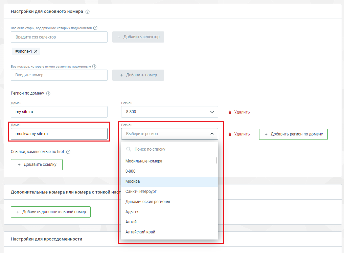Choose Адыгея from the region list
The image size is (344, 253).
pos(169,211)
